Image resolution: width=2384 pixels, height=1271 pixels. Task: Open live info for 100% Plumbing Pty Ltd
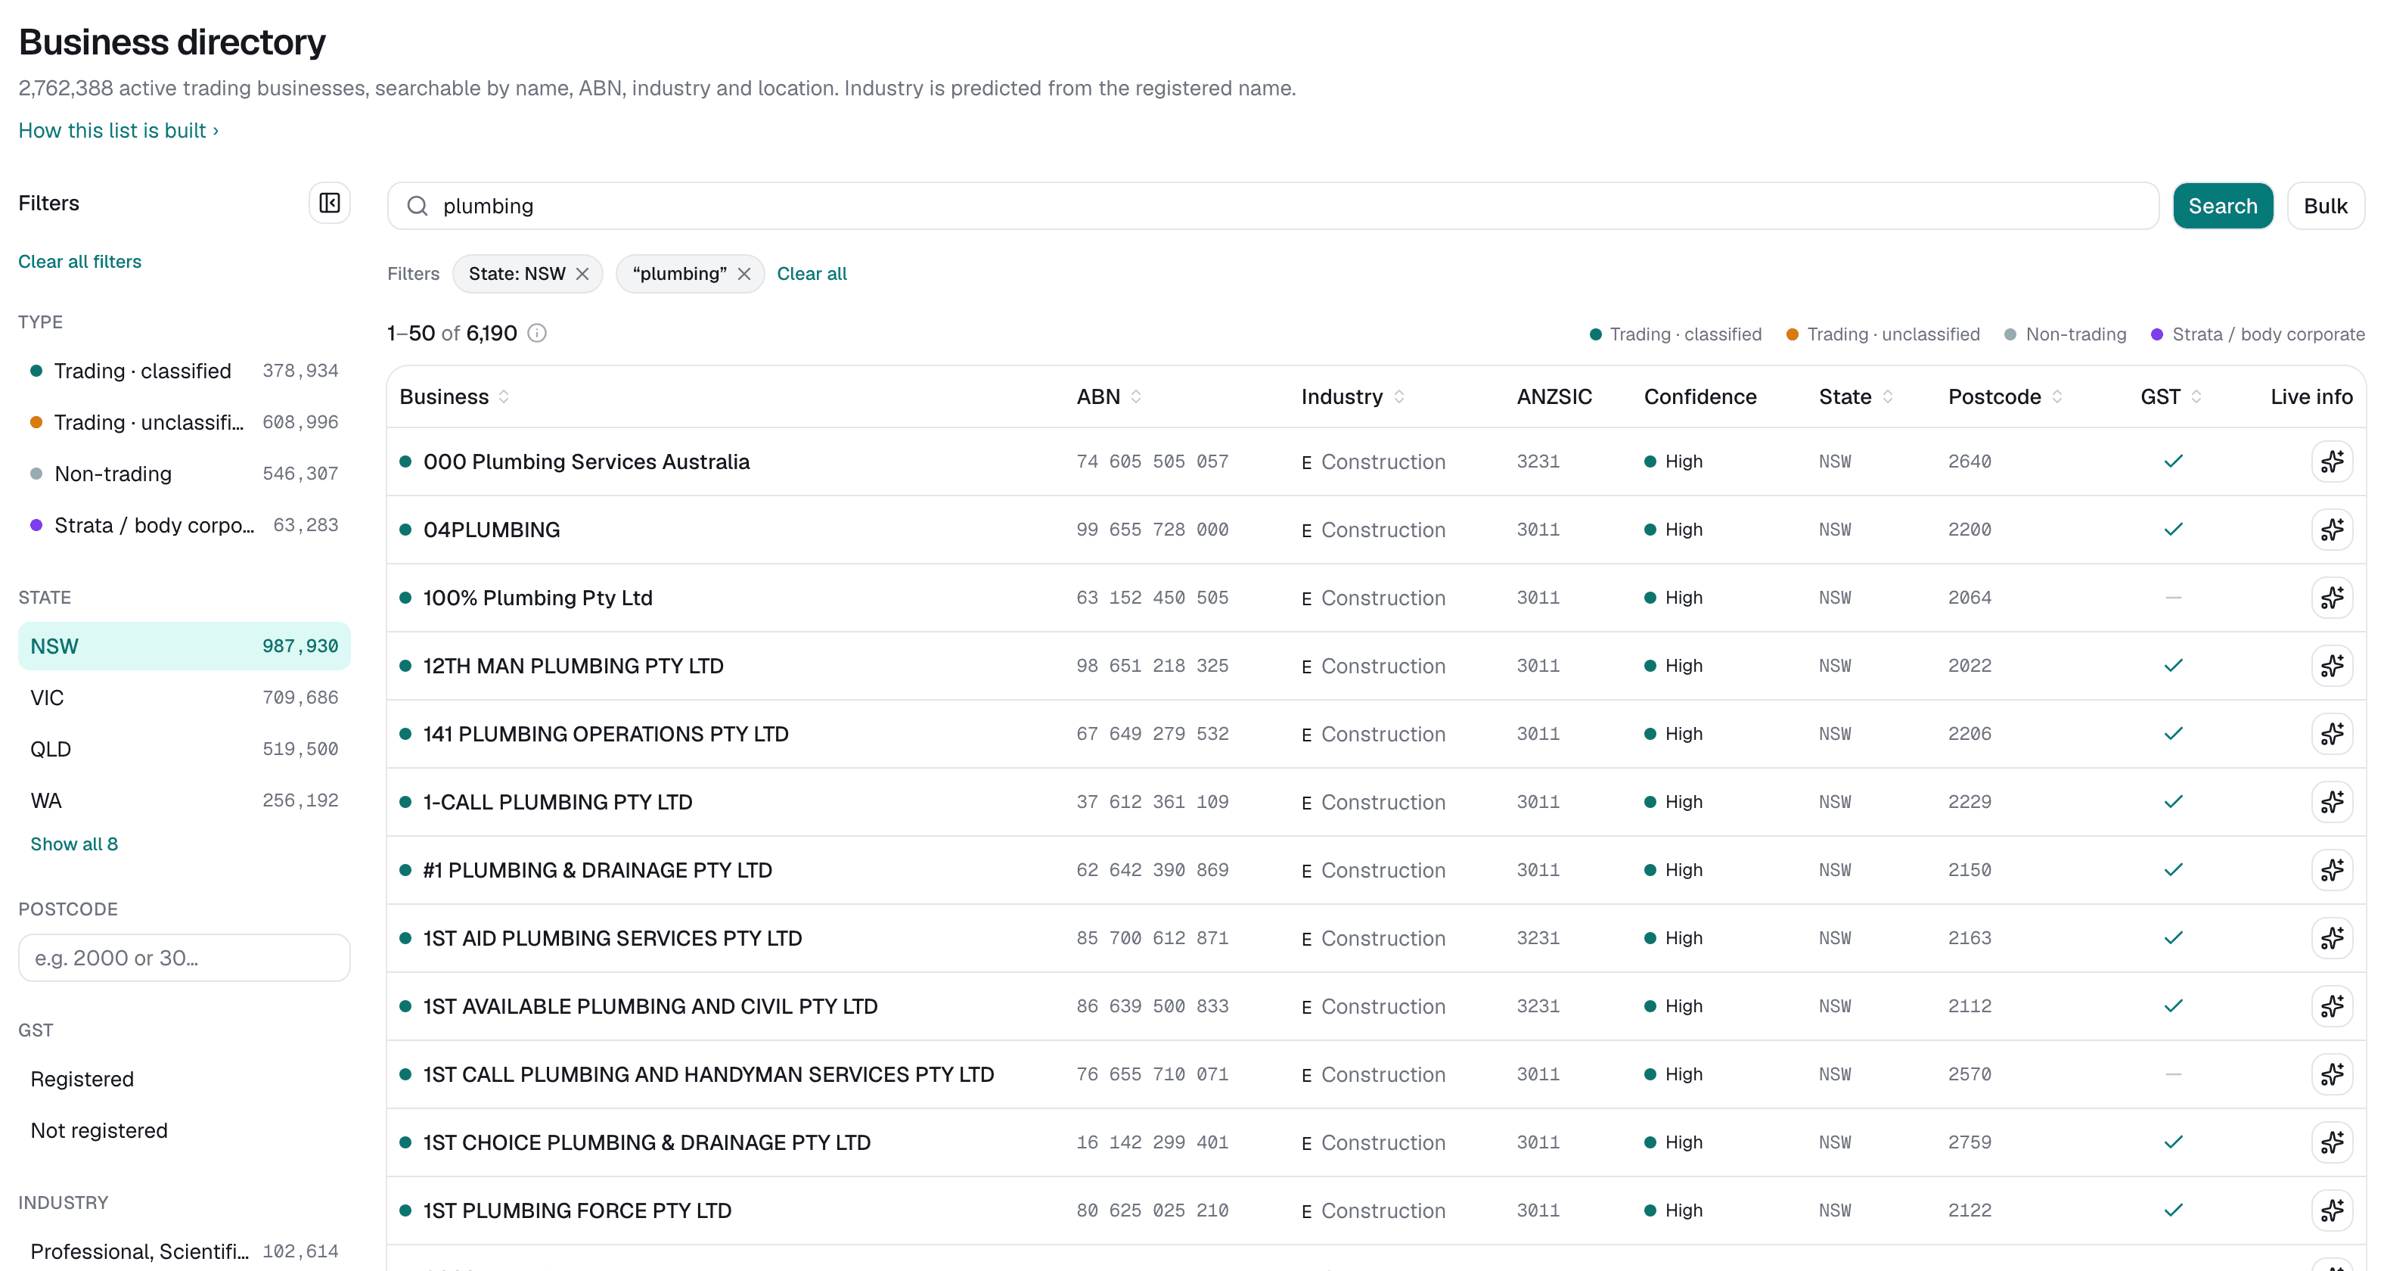click(2332, 597)
